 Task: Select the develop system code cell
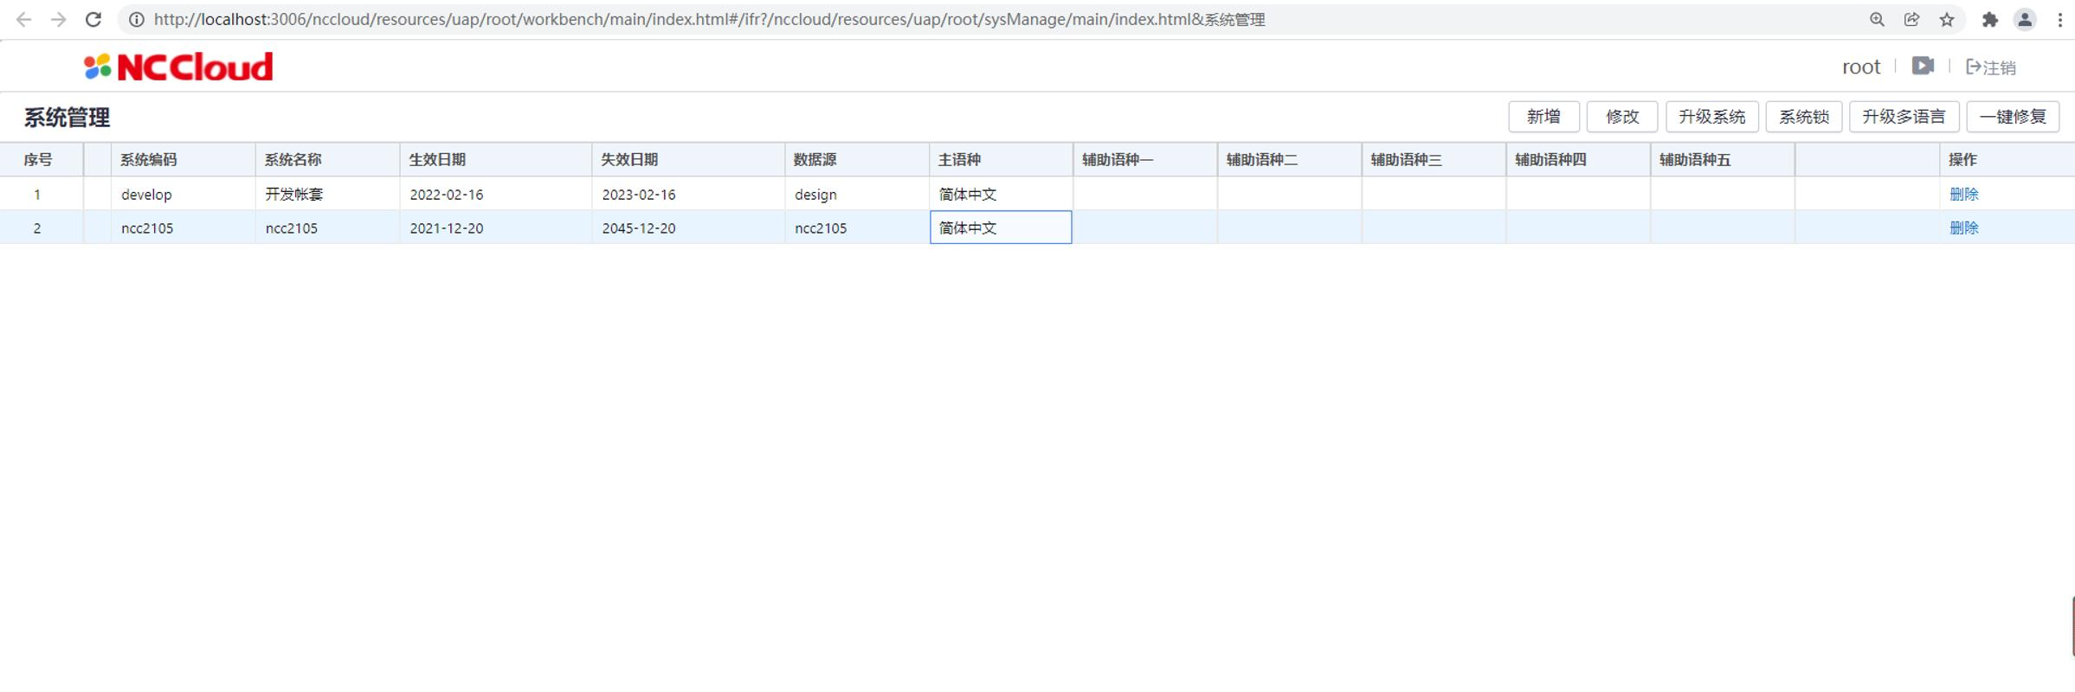(x=183, y=194)
